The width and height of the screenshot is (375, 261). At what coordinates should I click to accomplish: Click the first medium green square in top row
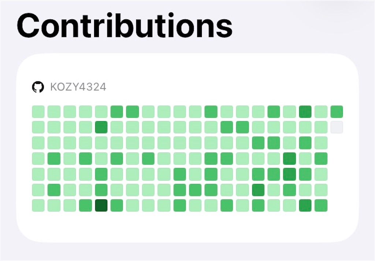click(117, 112)
